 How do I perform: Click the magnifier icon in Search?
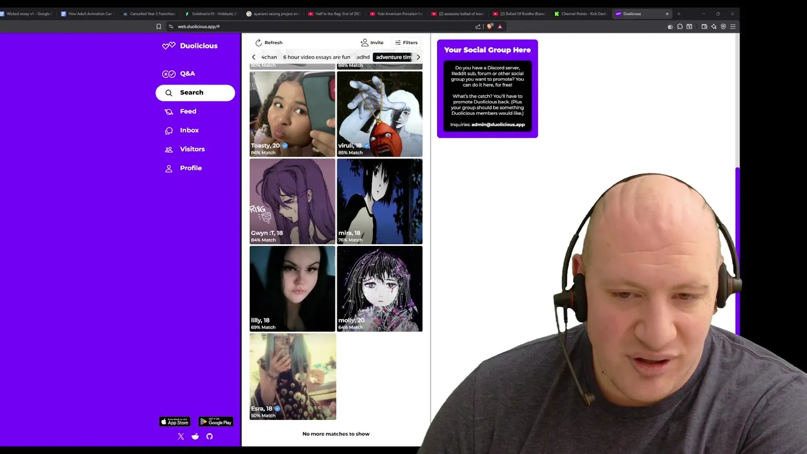point(168,93)
